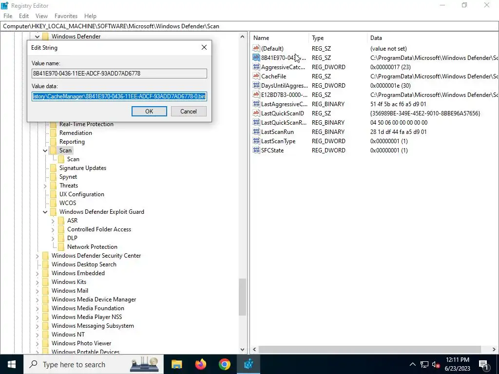Click the (Default) string value icon
Image resolution: width=499 pixels, height=374 pixels.
[256, 48]
